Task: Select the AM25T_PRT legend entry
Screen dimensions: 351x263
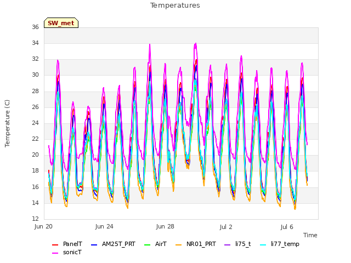Action: click(113, 244)
